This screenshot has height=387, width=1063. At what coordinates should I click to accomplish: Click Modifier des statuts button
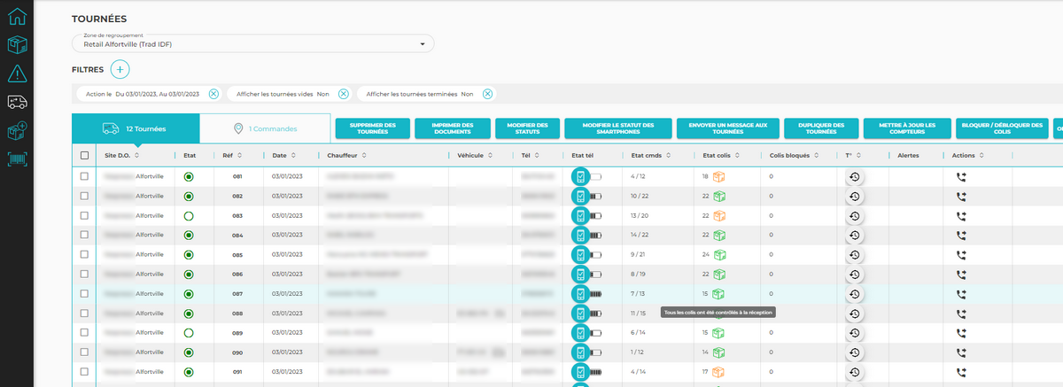(528, 128)
